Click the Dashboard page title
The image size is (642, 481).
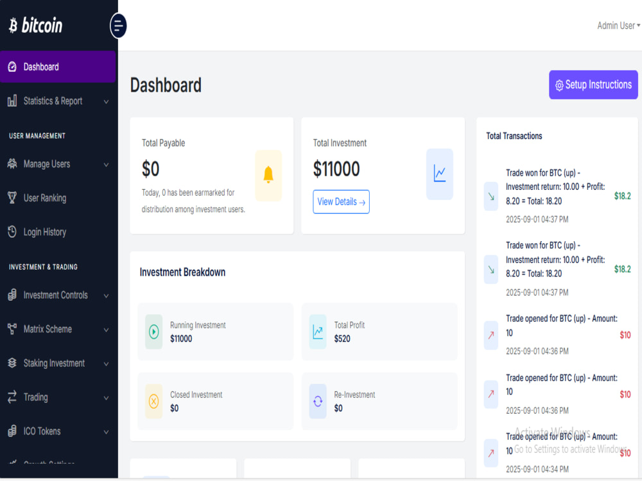166,85
